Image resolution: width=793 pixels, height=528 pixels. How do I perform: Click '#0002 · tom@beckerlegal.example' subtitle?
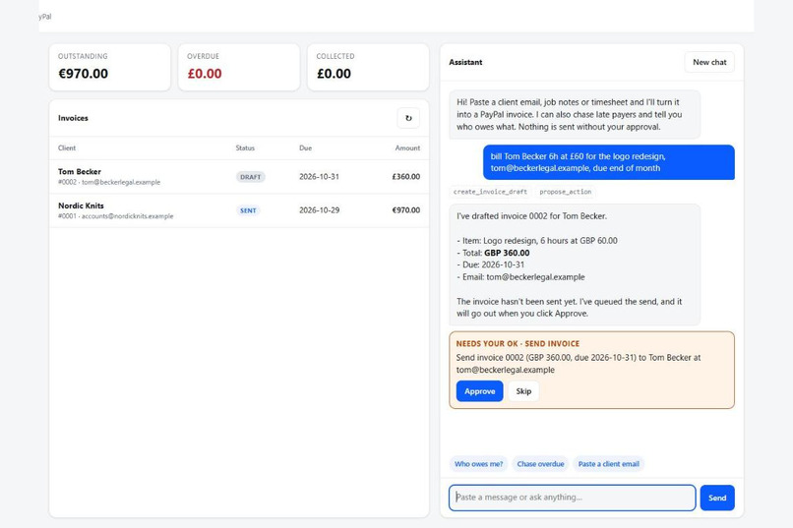[109, 183]
